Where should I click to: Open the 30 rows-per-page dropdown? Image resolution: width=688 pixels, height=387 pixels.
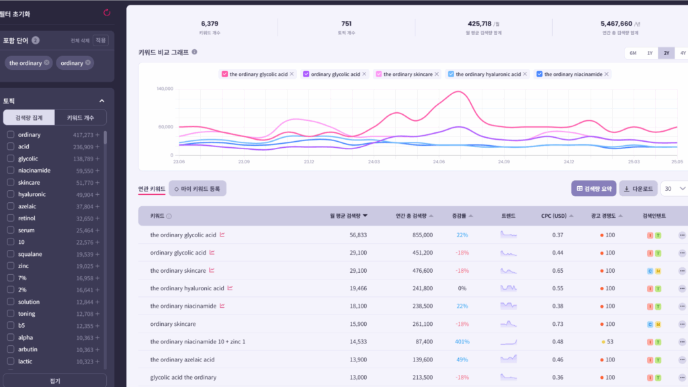pyautogui.click(x=674, y=189)
